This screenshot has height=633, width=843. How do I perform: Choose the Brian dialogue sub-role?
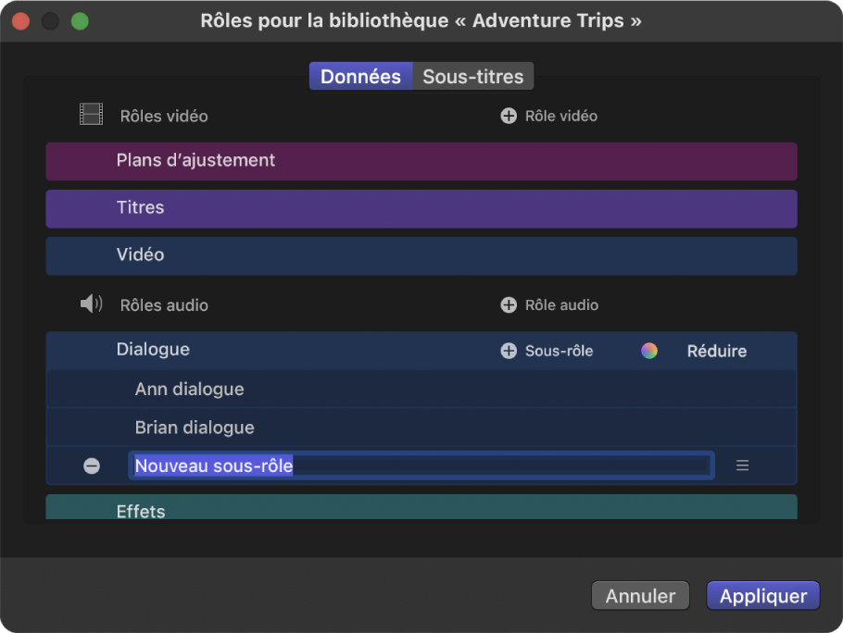point(421,428)
